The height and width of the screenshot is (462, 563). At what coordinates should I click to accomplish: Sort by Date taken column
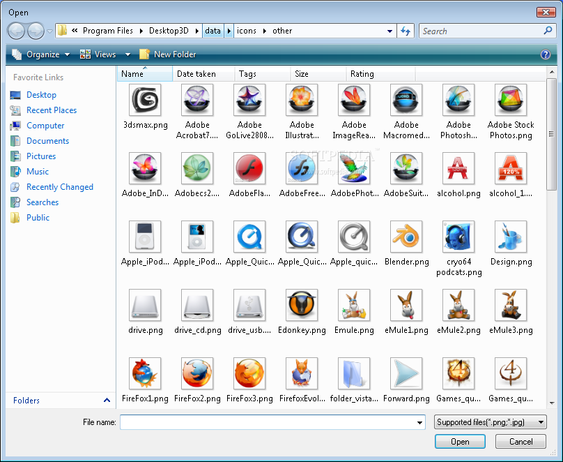coord(203,74)
